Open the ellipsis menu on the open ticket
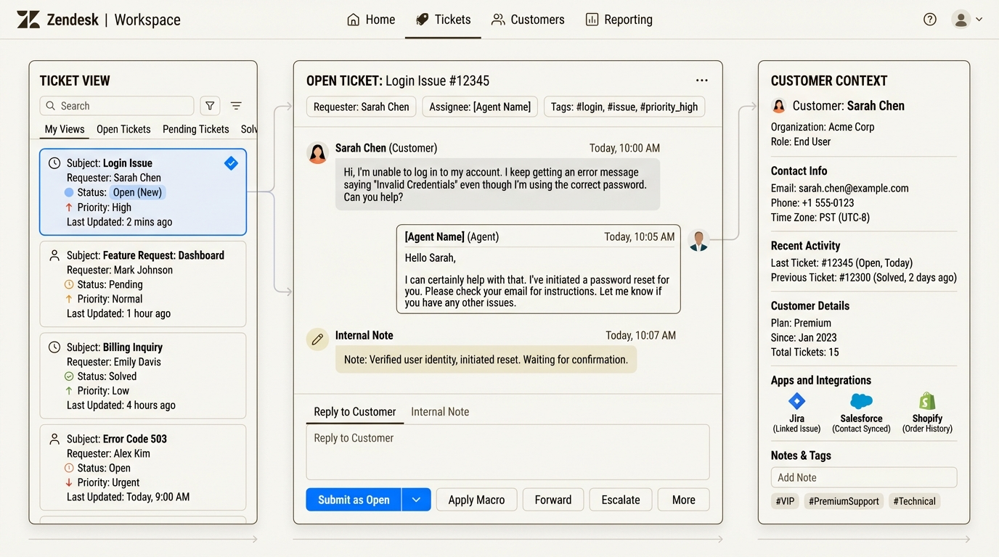 click(701, 80)
